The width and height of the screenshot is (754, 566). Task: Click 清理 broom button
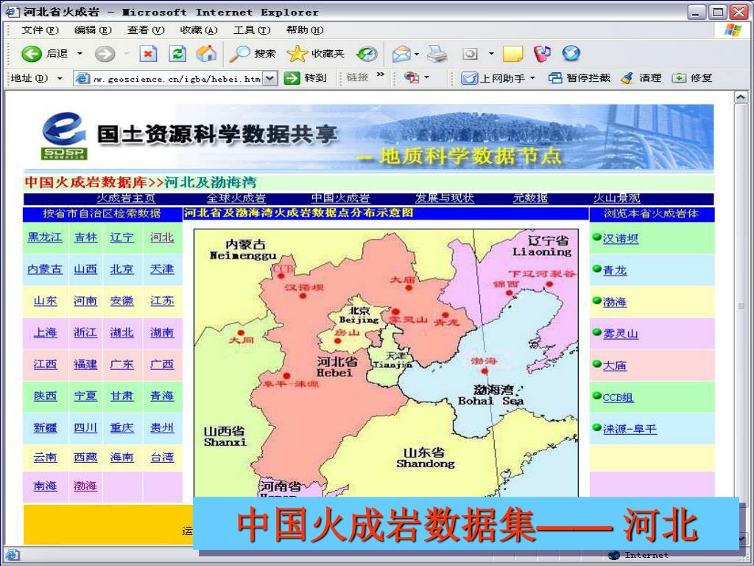click(641, 77)
